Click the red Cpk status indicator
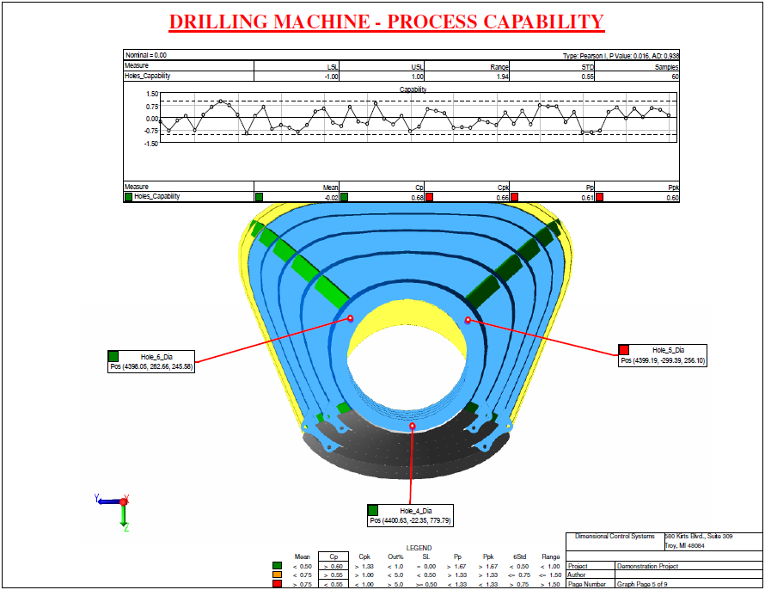This screenshot has height=590, width=765. (430, 197)
